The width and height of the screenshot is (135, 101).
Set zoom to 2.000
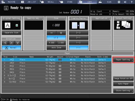point(61,43)
